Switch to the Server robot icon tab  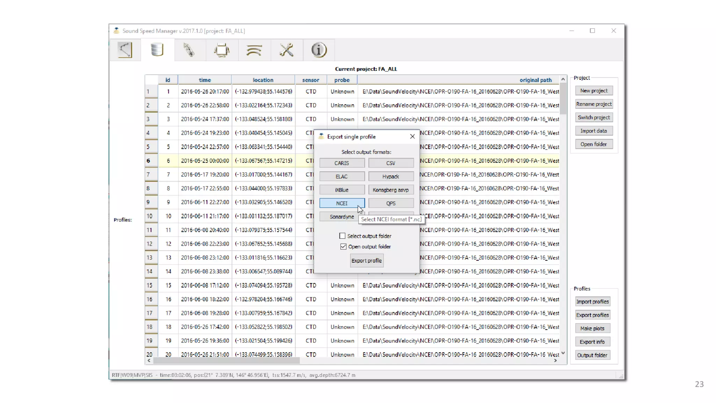222,50
